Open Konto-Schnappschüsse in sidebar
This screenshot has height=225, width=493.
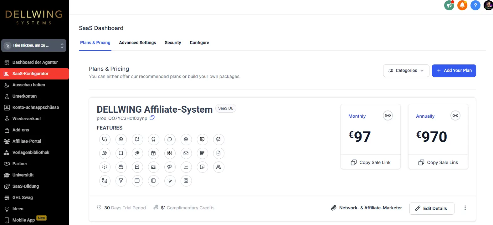click(x=34, y=107)
